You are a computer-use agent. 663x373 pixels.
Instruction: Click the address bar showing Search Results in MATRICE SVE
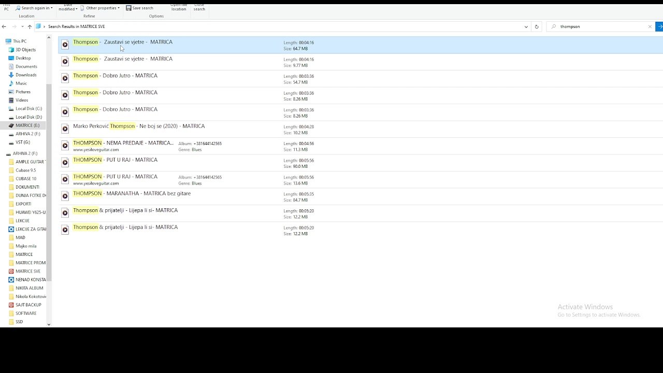282,26
